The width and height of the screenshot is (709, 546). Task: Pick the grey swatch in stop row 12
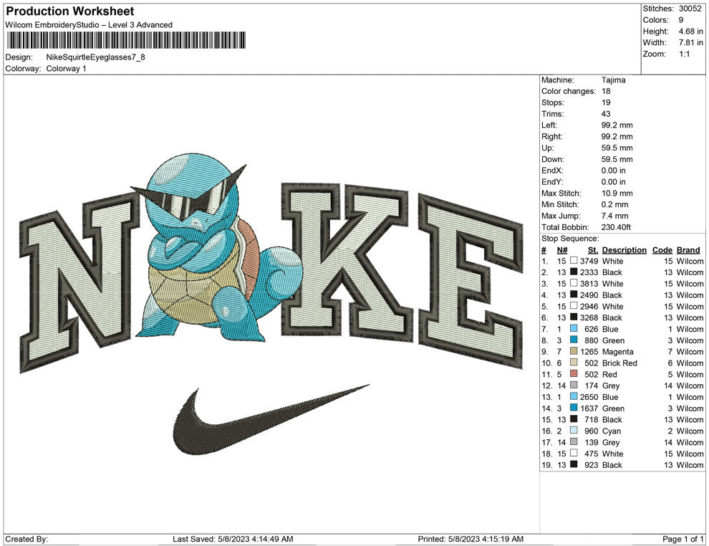tap(574, 385)
